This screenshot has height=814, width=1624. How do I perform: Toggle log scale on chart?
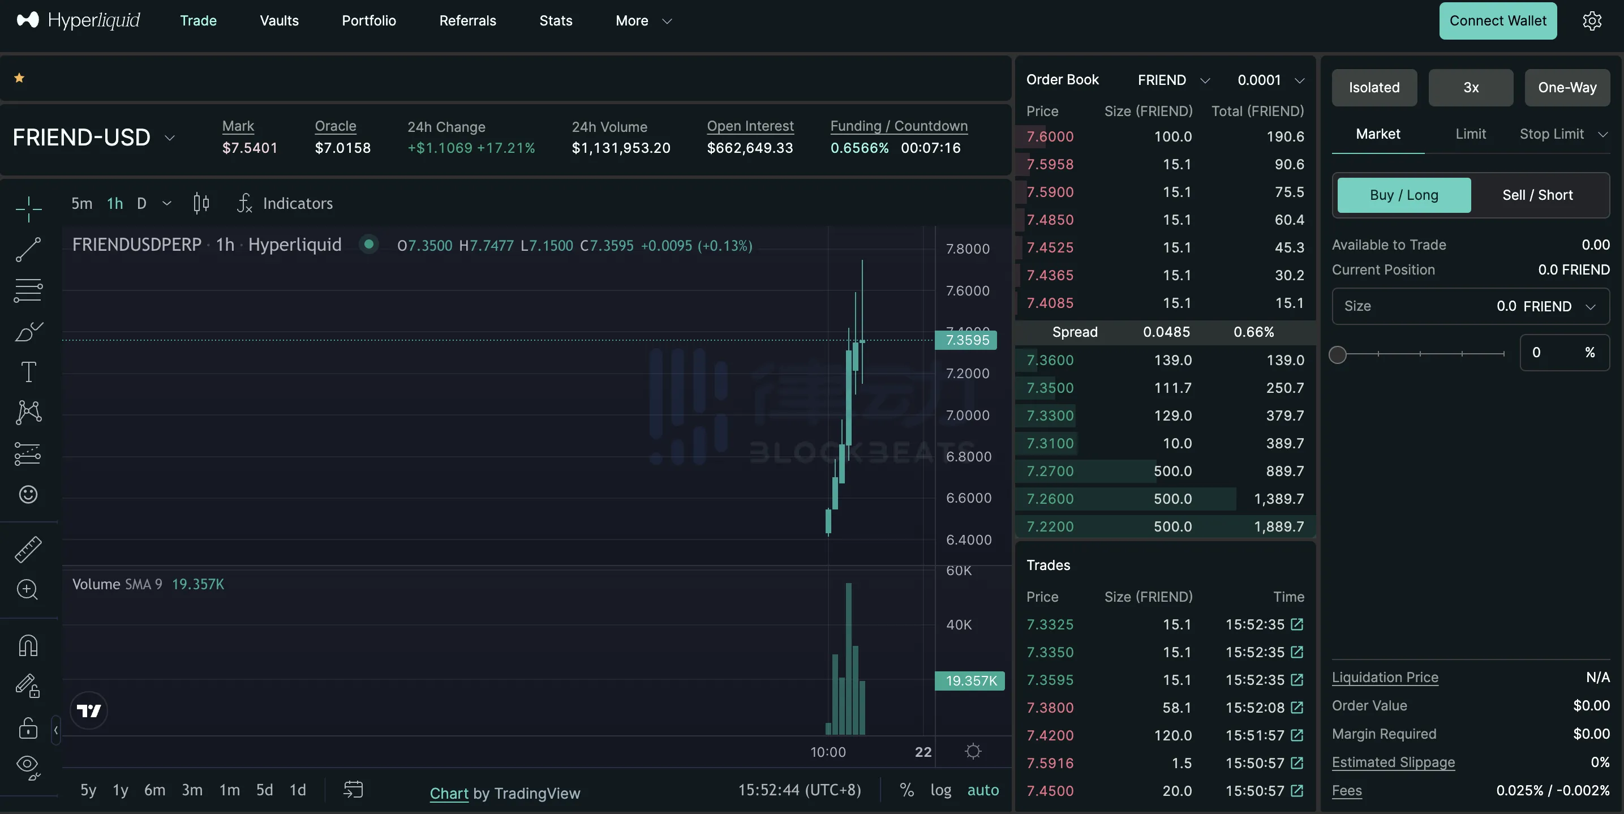tap(940, 790)
